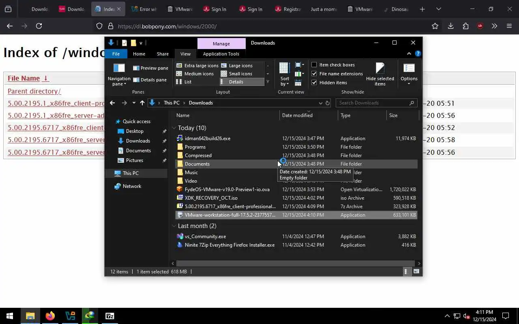Open the Windows Start menu
Screen dimensions: 519x324
point(10,316)
